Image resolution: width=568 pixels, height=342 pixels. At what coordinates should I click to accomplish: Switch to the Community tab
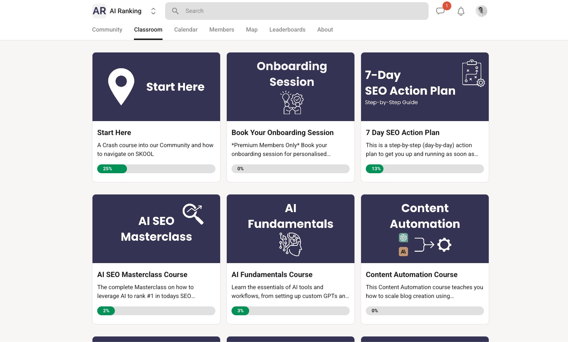(x=107, y=30)
